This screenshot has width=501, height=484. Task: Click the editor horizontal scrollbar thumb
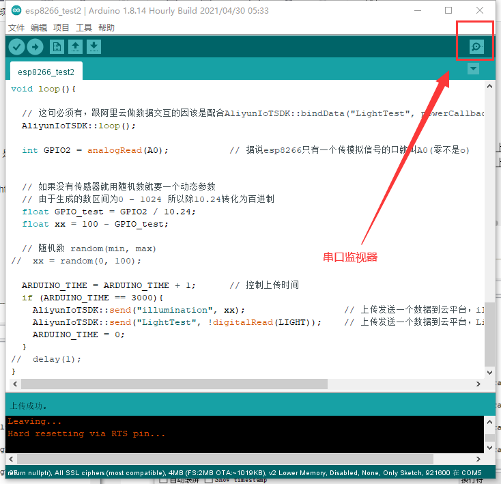(x=175, y=384)
